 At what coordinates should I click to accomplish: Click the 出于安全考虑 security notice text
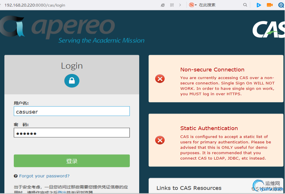(71, 190)
